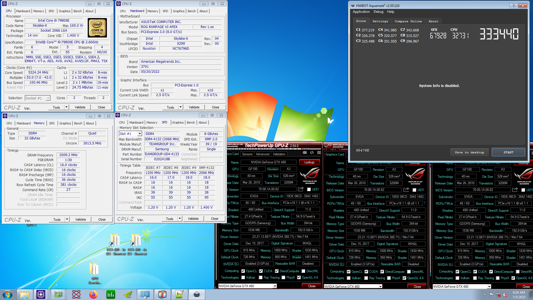Toggle the OpenCL checkbox in the leftmost GPU-Z window
The width and height of the screenshot is (533, 300).
243,271
